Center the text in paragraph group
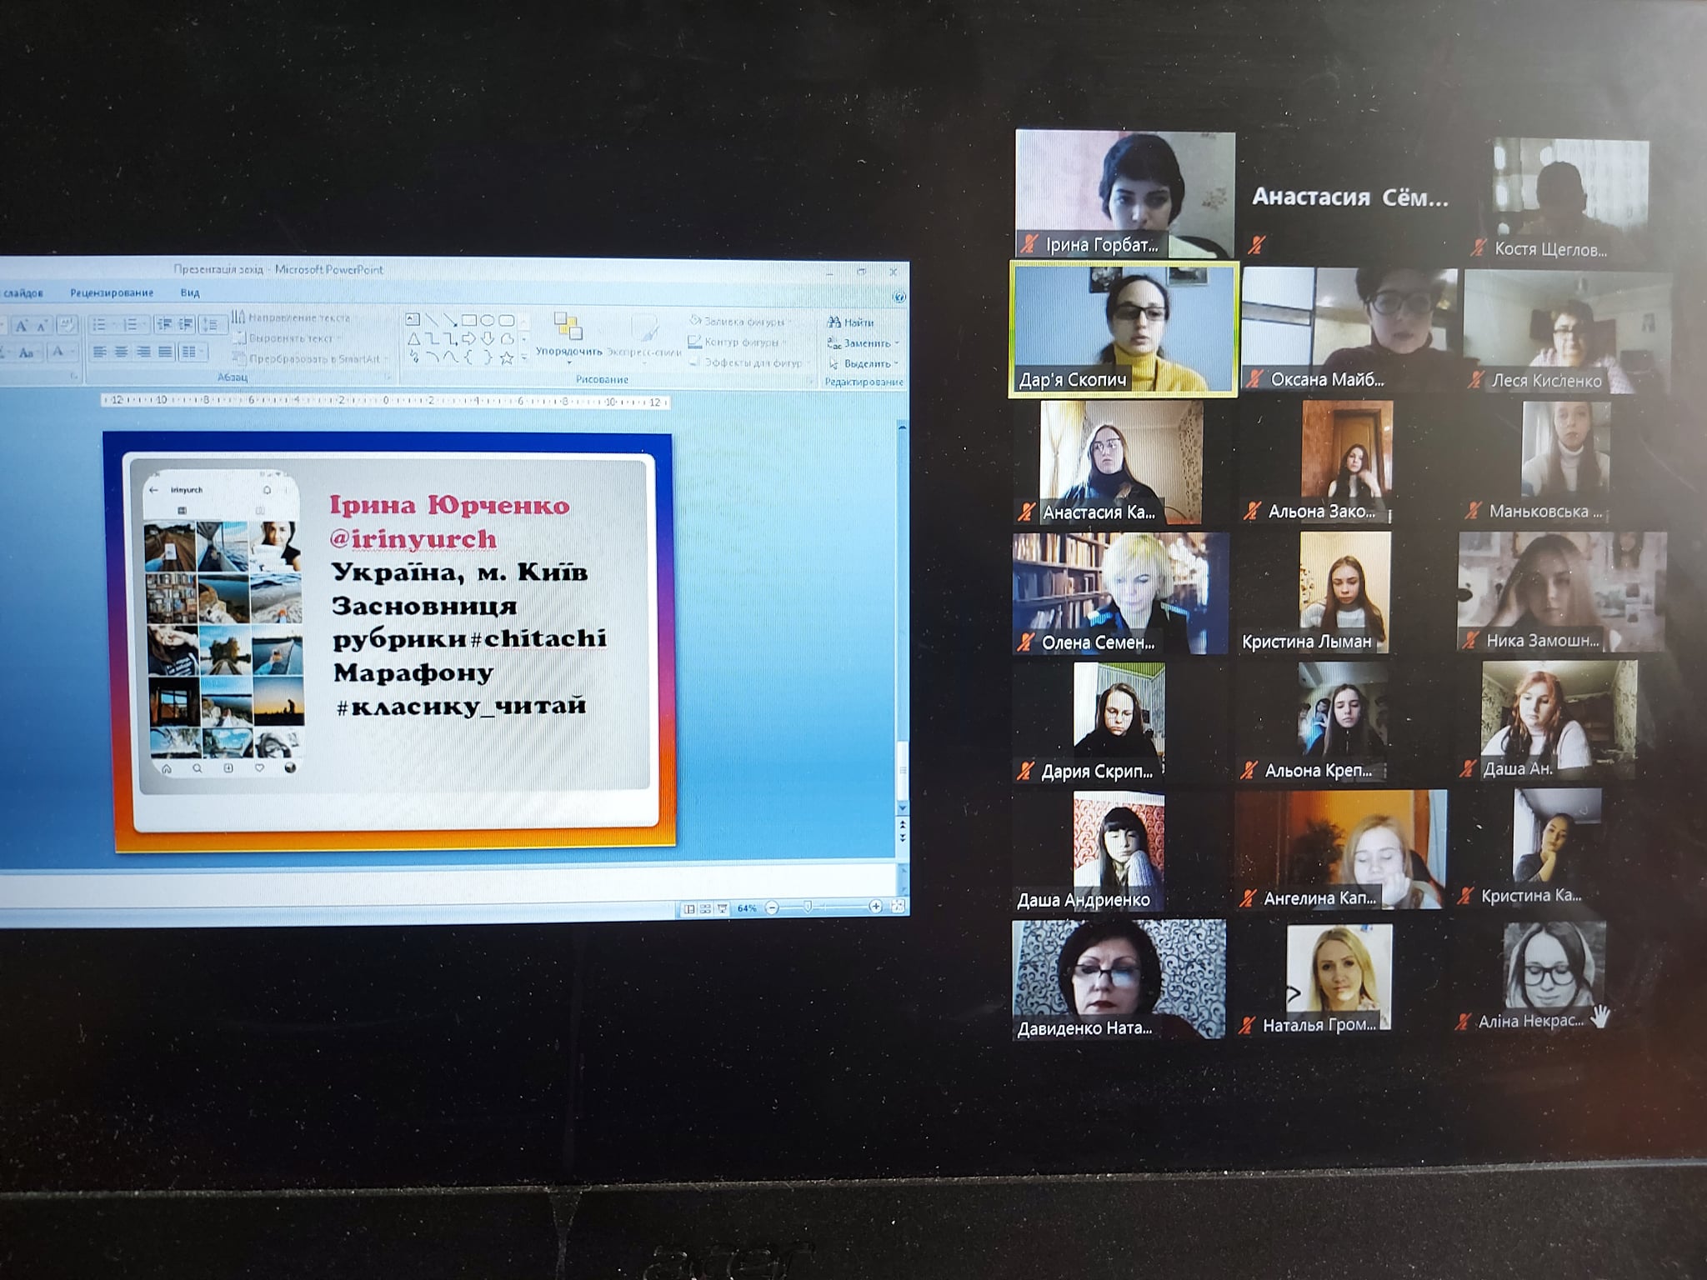This screenshot has height=1280, width=1707. [122, 352]
